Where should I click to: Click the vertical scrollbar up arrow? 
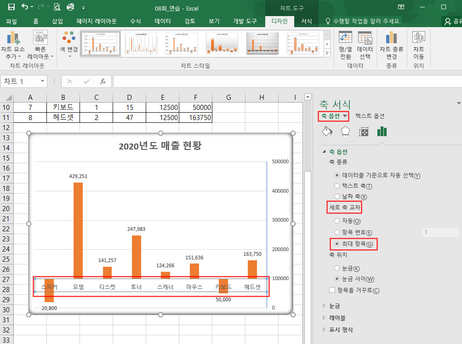[308, 97]
